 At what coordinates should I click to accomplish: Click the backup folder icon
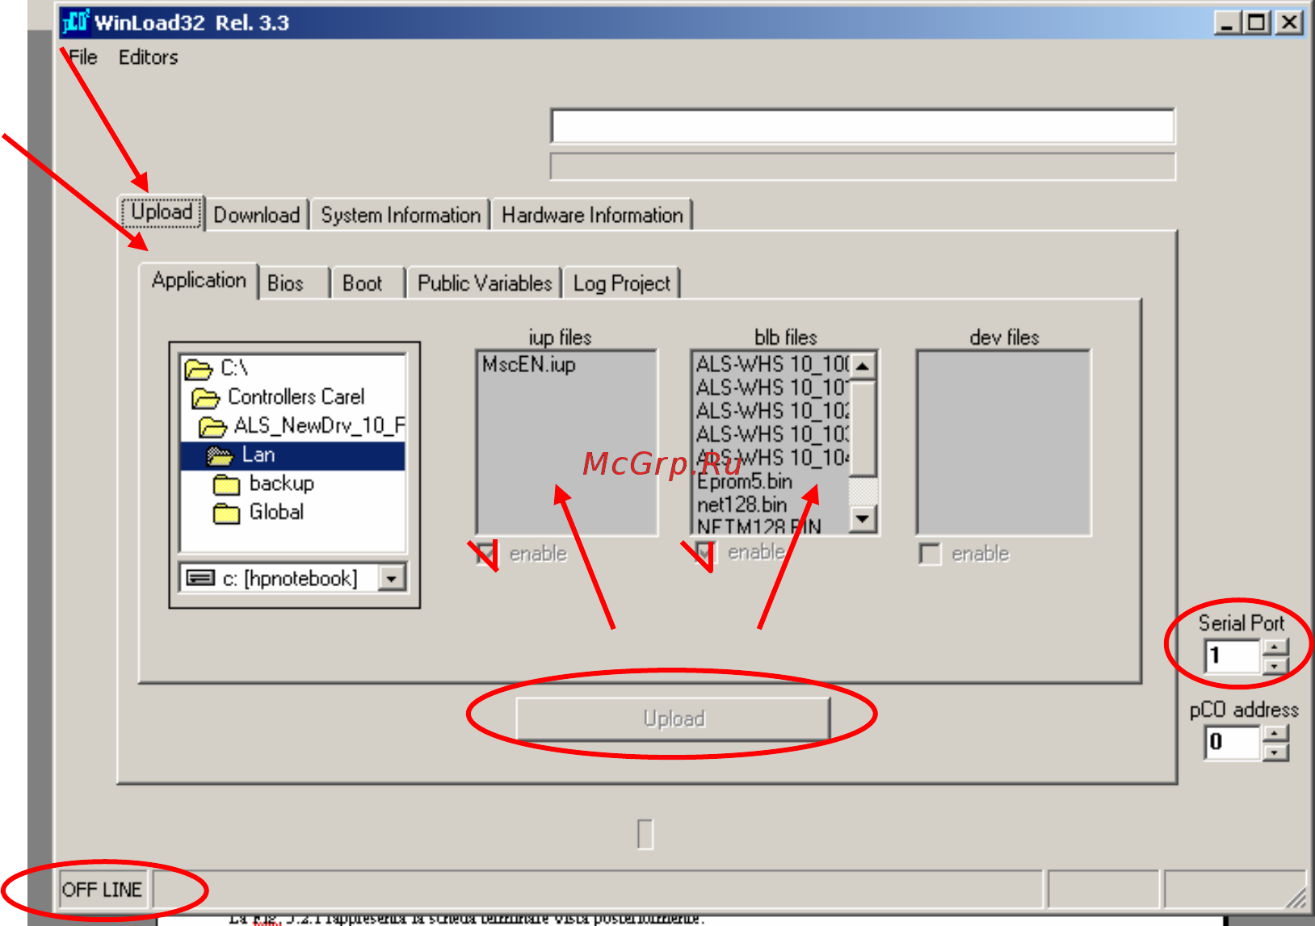point(226,484)
